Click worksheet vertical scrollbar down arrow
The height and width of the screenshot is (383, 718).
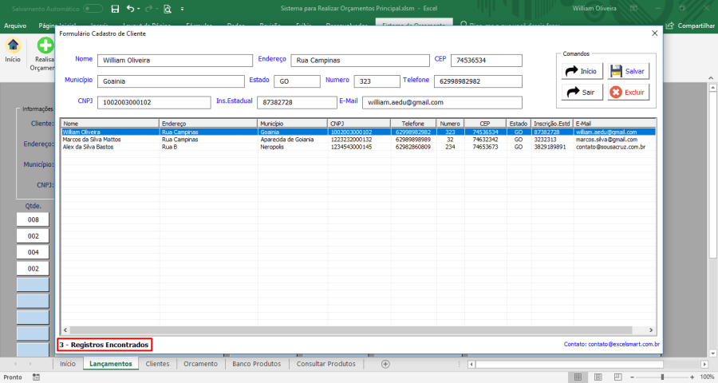click(712, 353)
